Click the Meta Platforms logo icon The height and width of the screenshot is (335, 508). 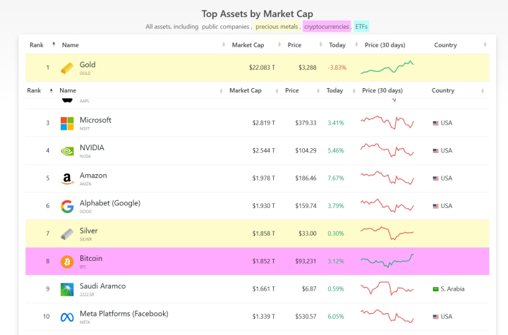pos(67,317)
